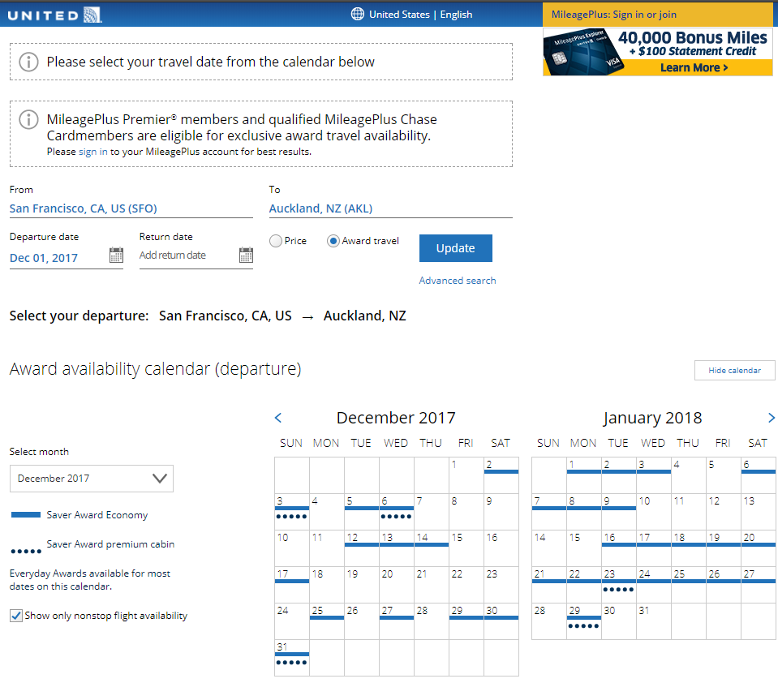Click Hide calendar button
The image size is (778, 683).
[734, 371]
